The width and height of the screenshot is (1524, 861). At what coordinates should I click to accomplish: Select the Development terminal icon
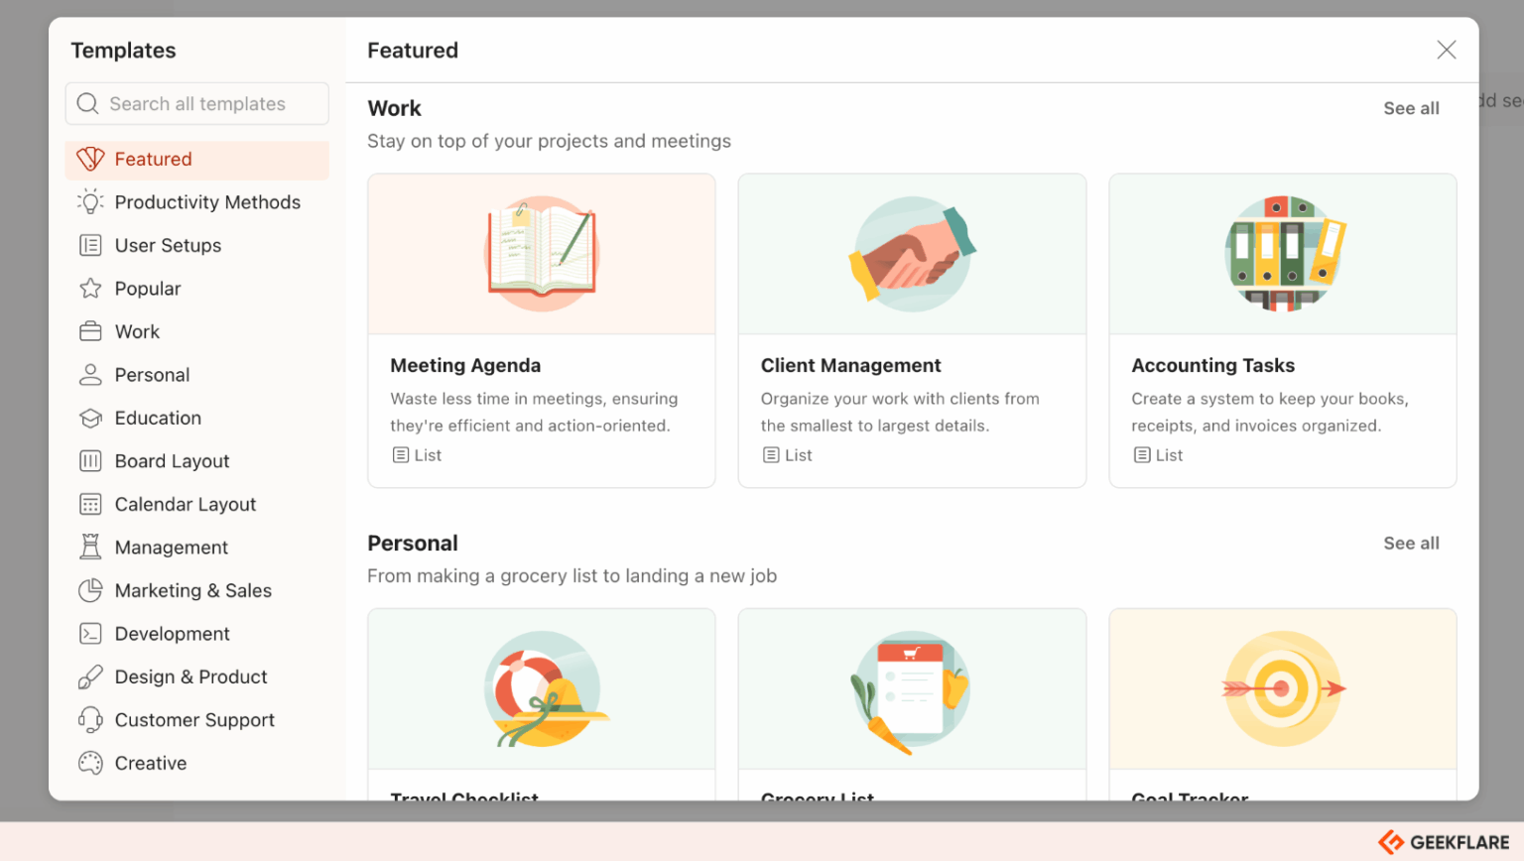click(90, 633)
